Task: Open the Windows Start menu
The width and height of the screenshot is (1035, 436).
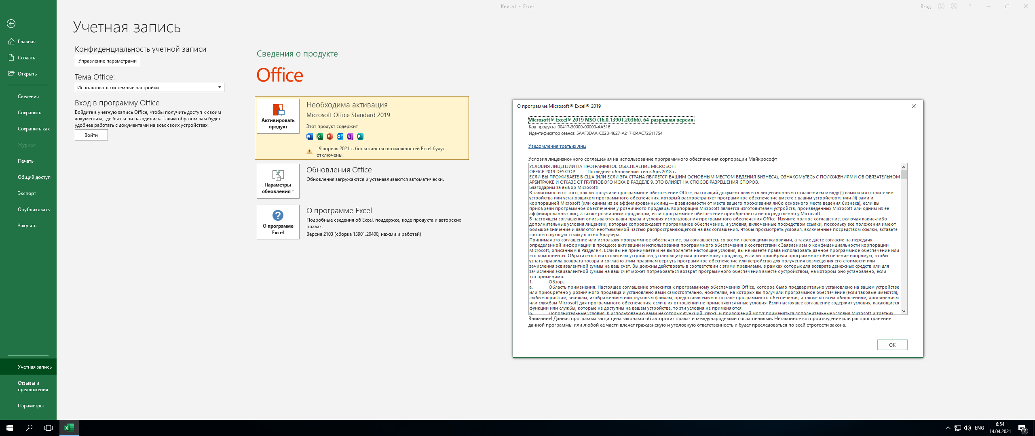Action: coord(10,428)
